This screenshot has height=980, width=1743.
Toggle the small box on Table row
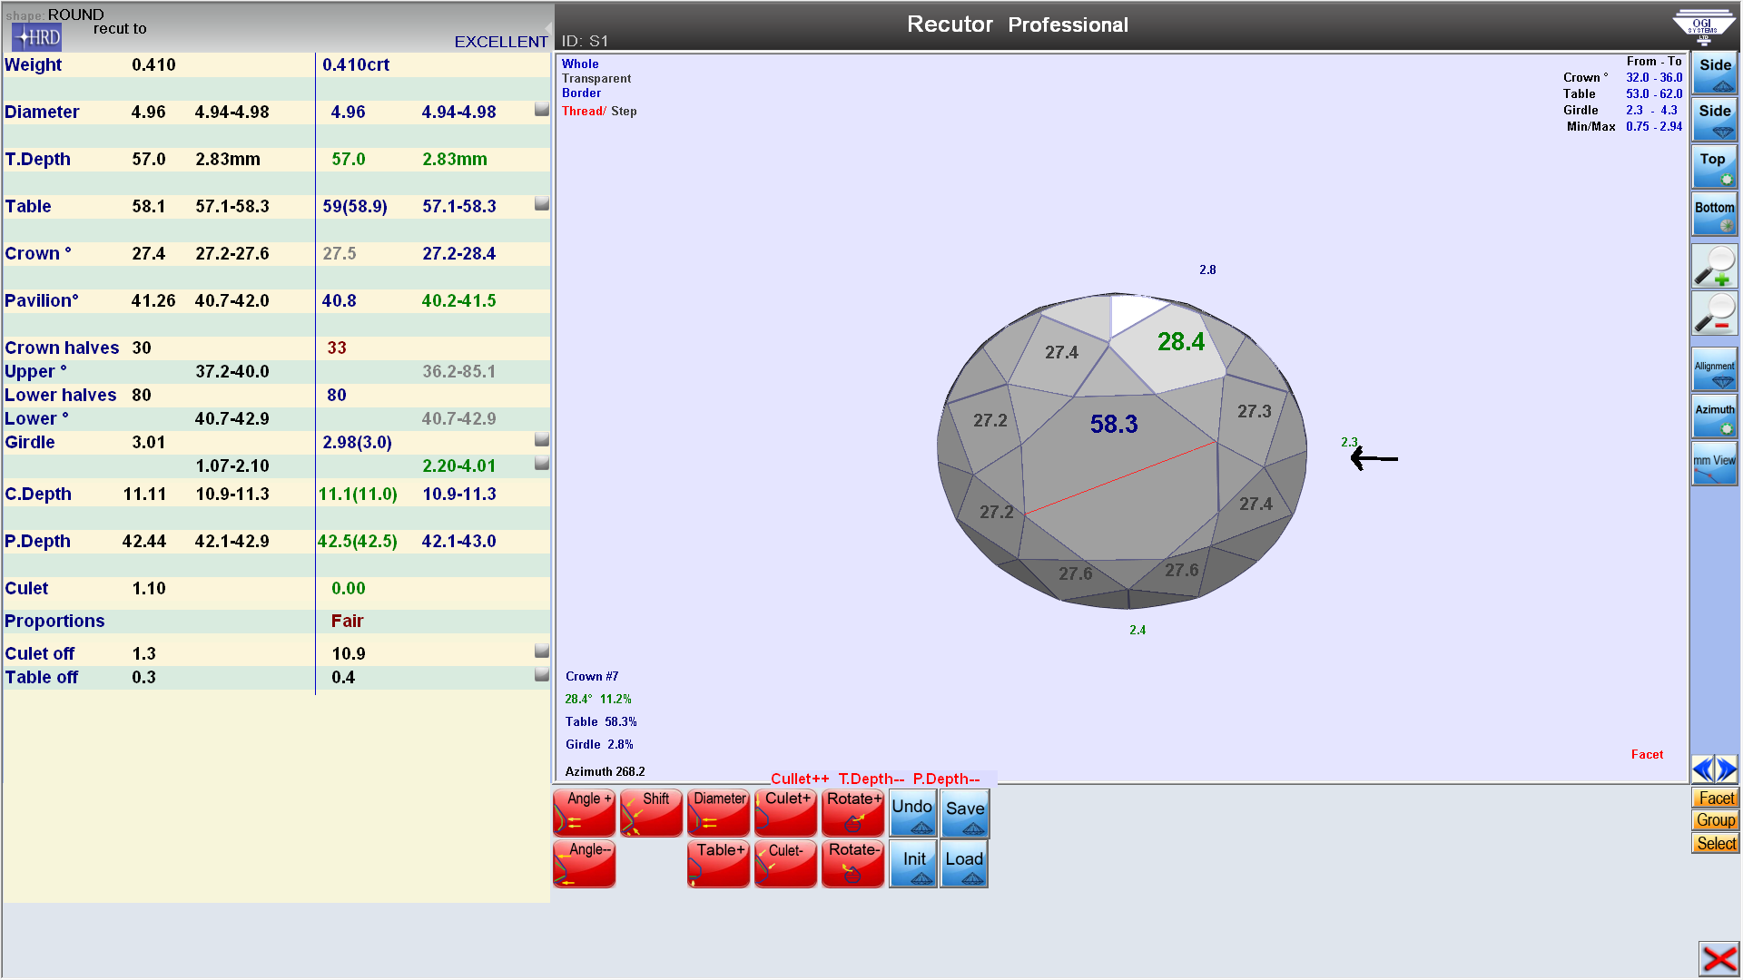[542, 204]
